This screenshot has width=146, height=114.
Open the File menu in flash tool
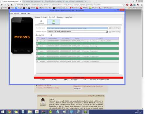pos(11,13)
